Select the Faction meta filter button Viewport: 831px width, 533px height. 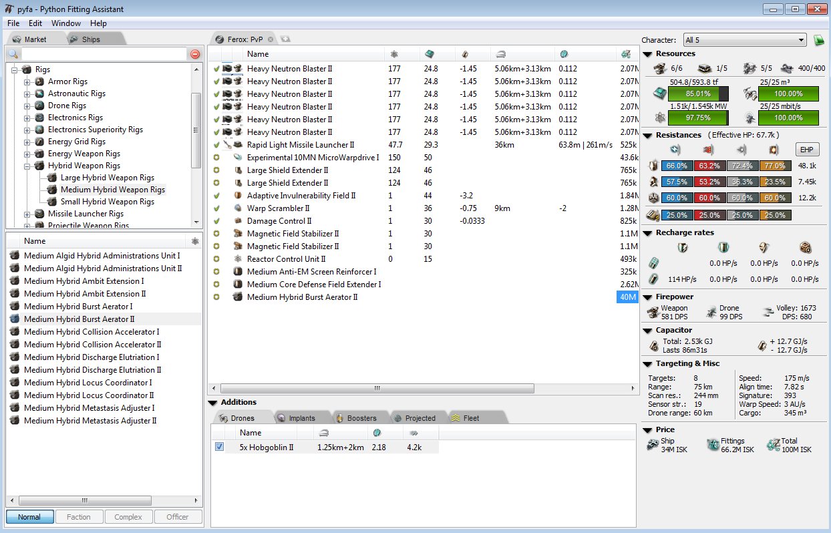[79, 517]
